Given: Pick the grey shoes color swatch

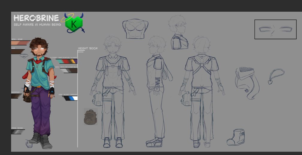Looking at the screenshot, I should [18, 132].
